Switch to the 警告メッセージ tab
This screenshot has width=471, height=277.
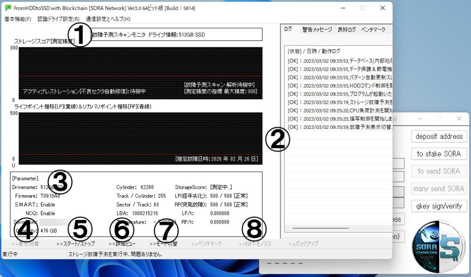tap(317, 29)
